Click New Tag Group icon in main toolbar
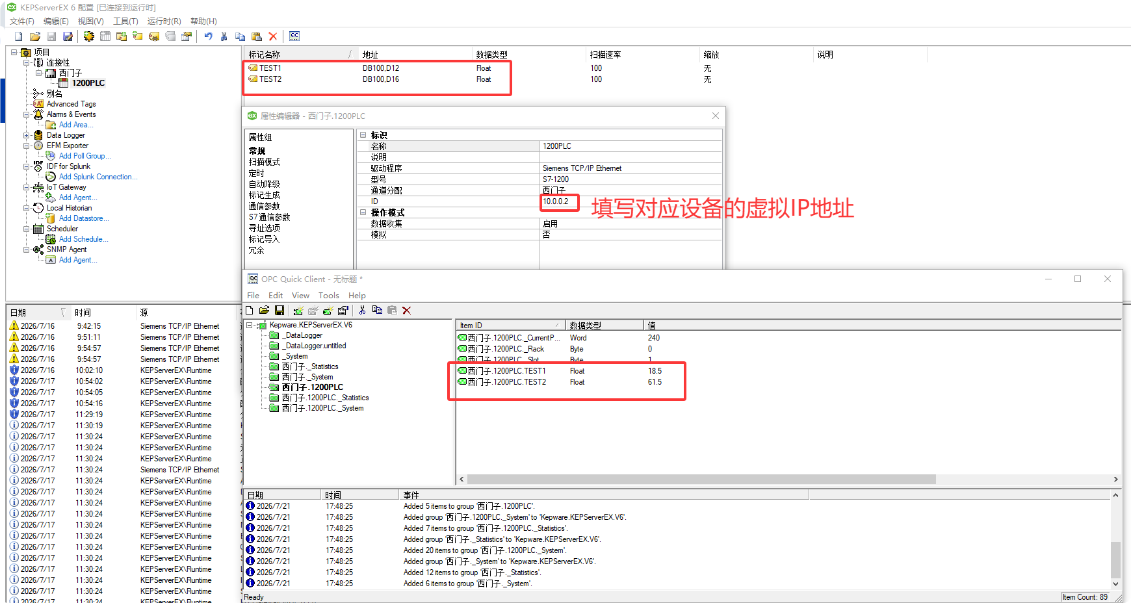This screenshot has width=1131, height=603. tap(122, 36)
